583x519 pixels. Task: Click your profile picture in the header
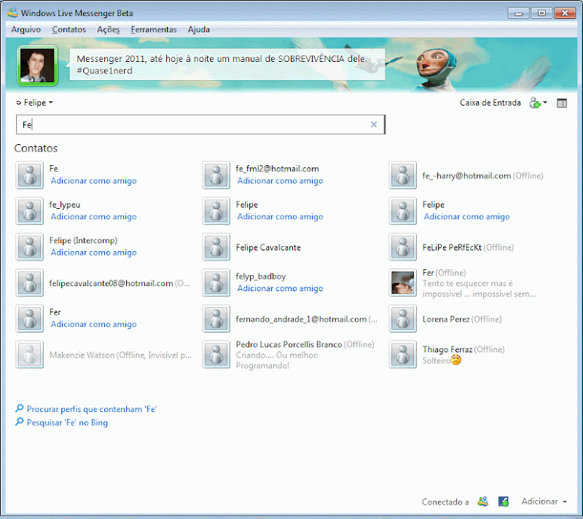(x=37, y=66)
